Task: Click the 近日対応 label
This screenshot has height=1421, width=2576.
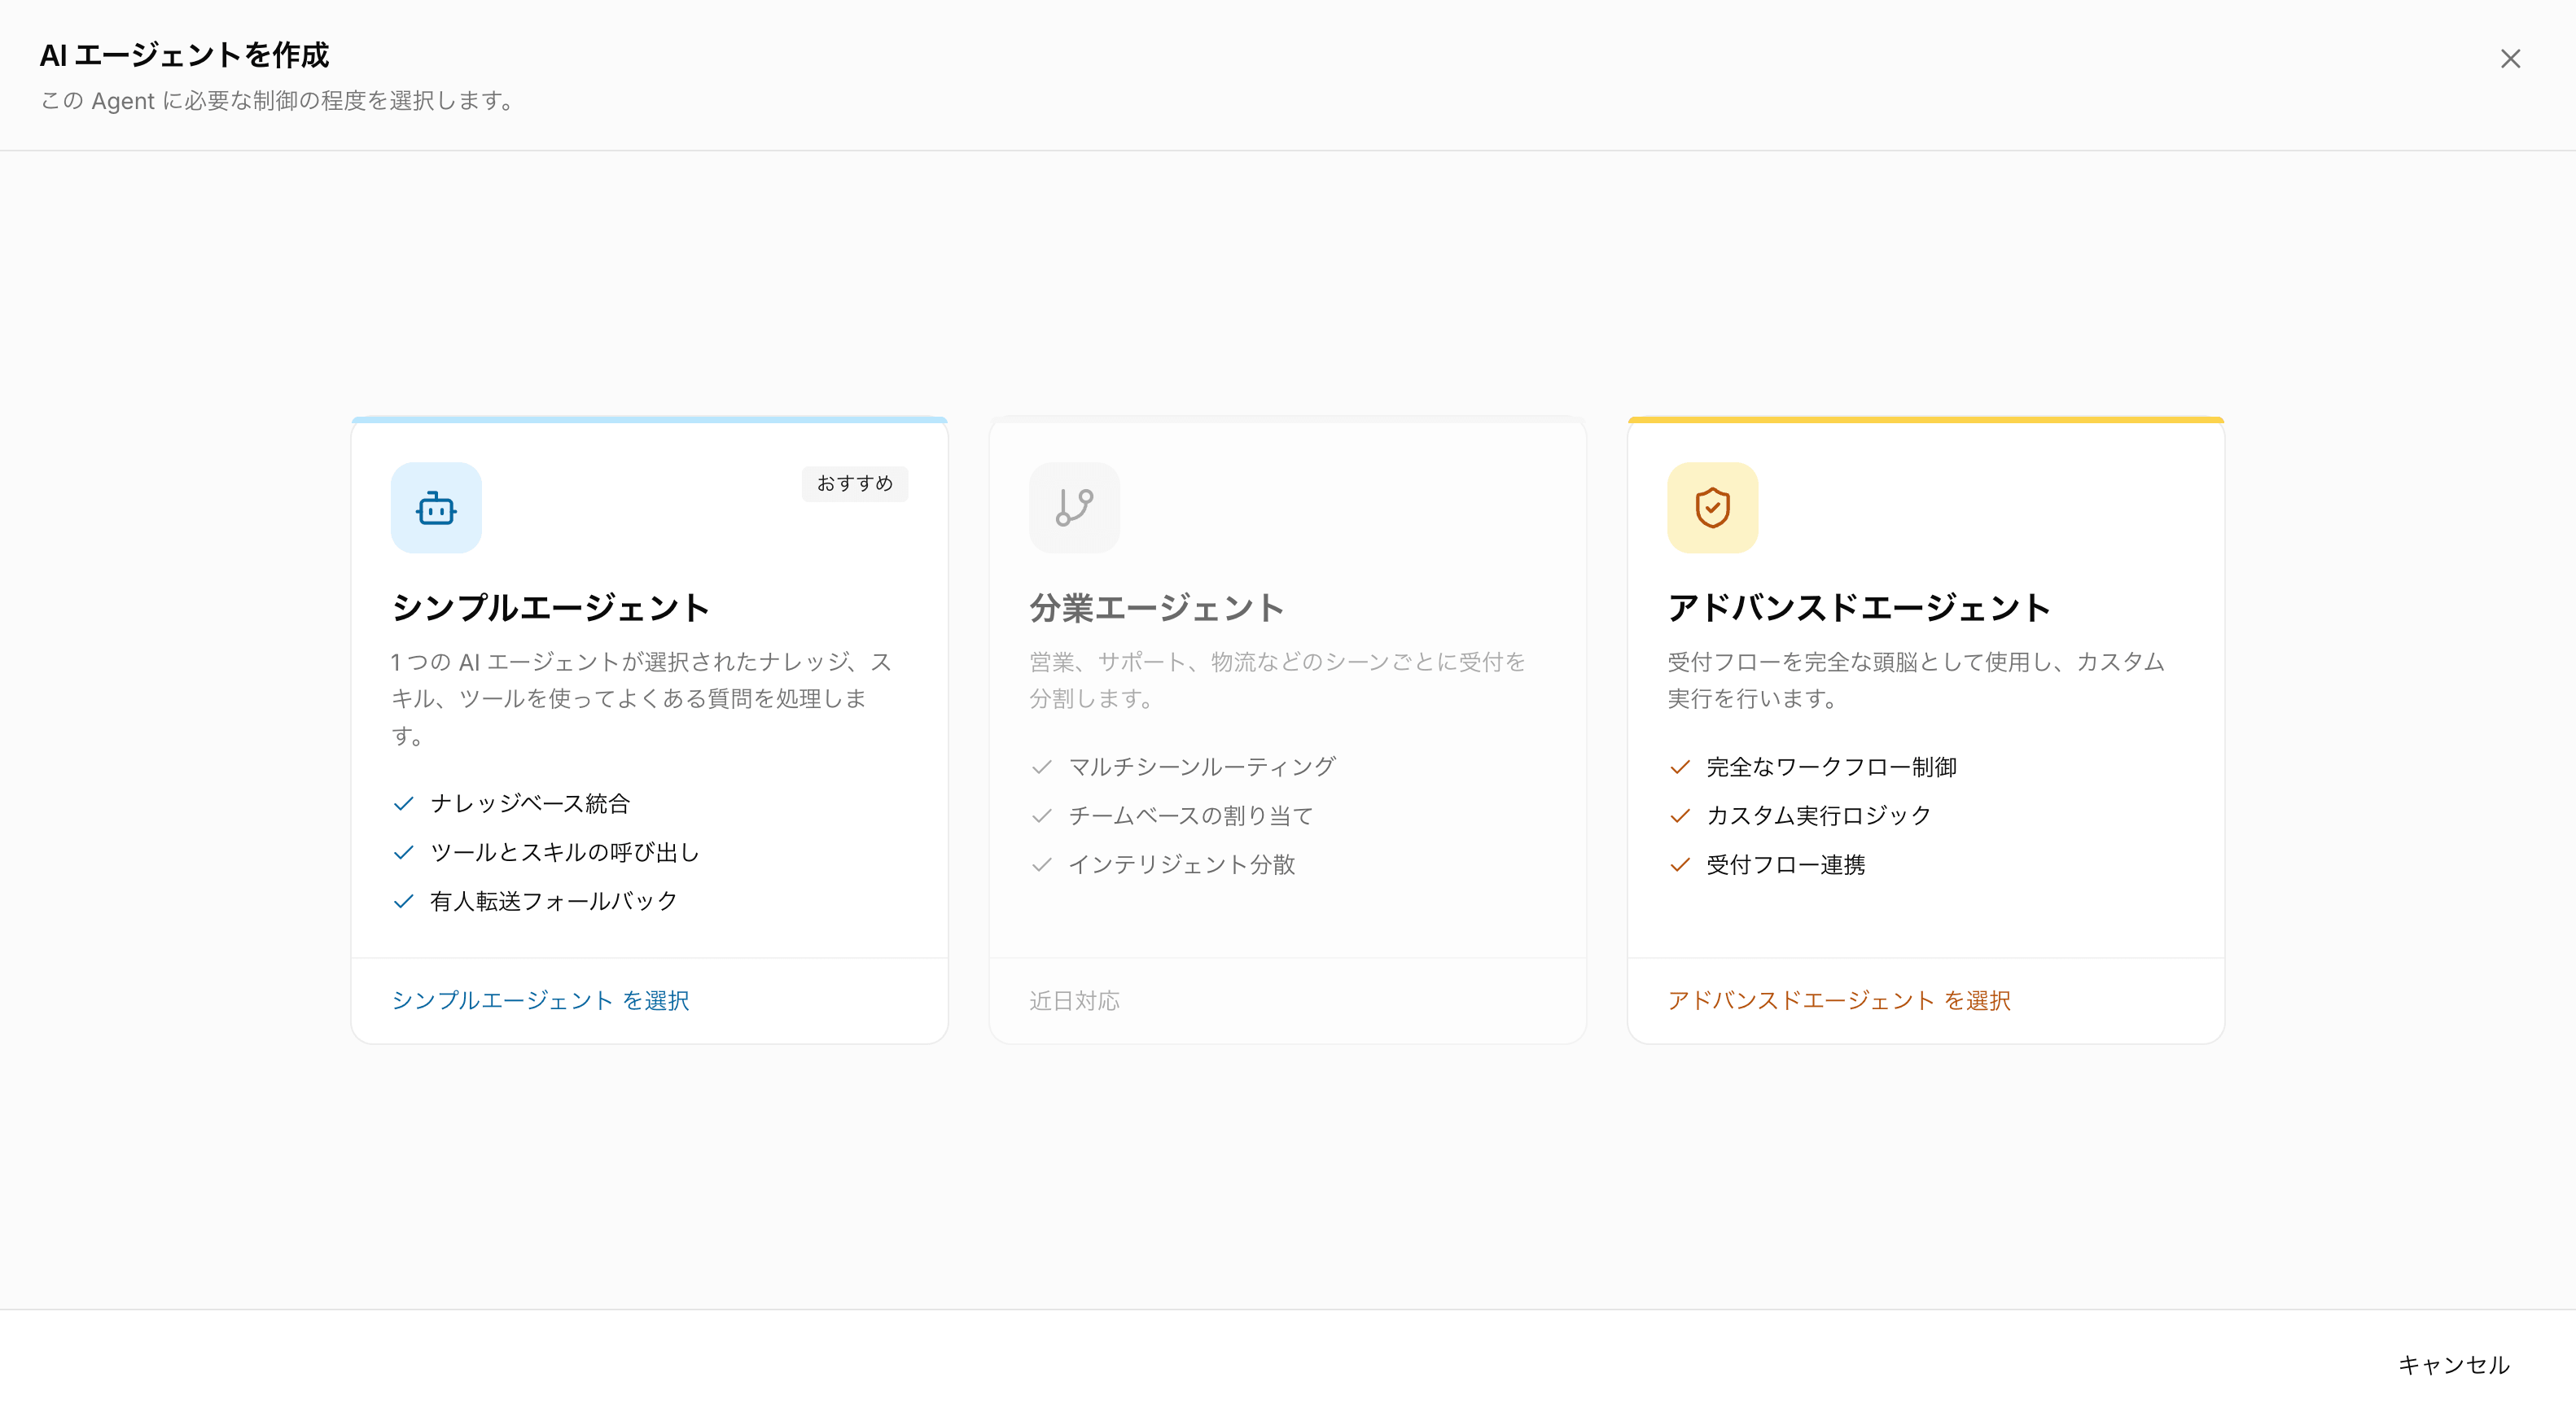Action: click(1074, 1000)
